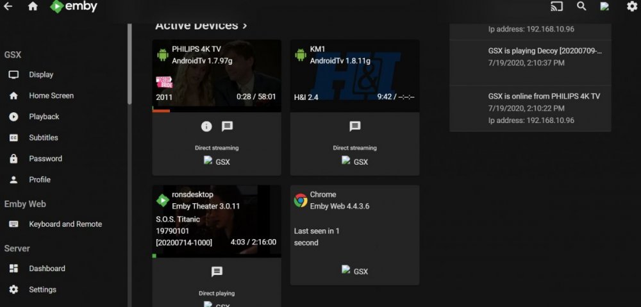This screenshot has width=641, height=307.
Task: Click the Decoy Bride logo on PHILIPS card
Action: tap(164, 82)
